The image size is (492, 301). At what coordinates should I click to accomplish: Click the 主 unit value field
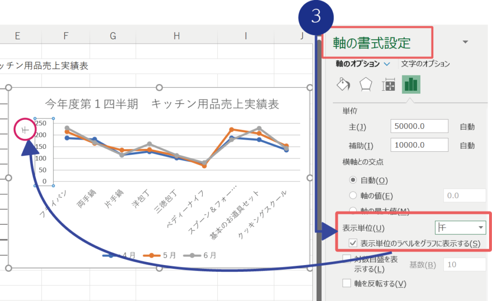pyautogui.click(x=419, y=127)
